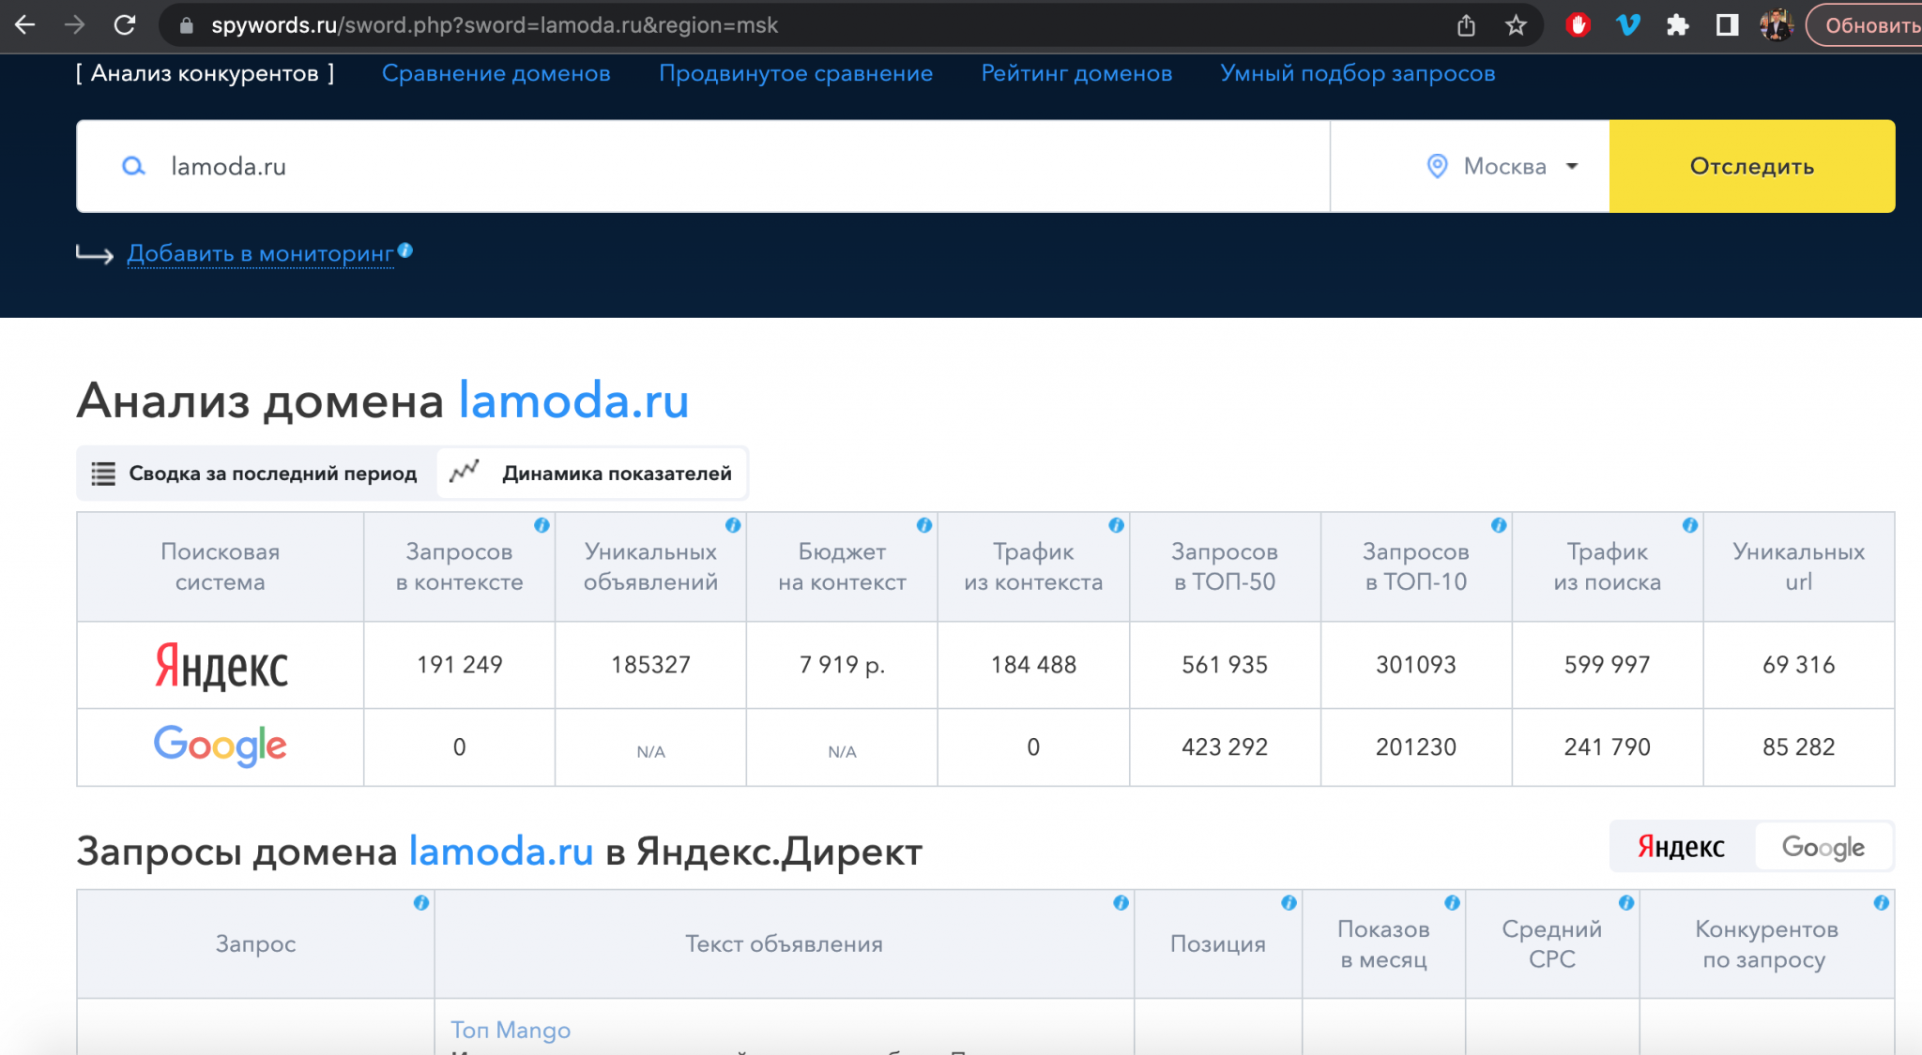This screenshot has width=1922, height=1055.
Task: Click Яндекс ТОП-50 value 561 935
Action: (x=1225, y=665)
